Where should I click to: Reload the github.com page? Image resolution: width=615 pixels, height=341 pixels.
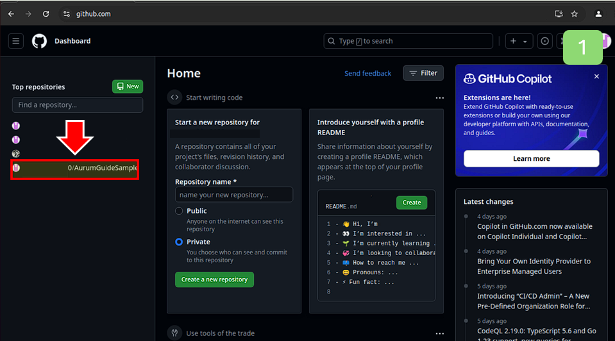pos(46,13)
